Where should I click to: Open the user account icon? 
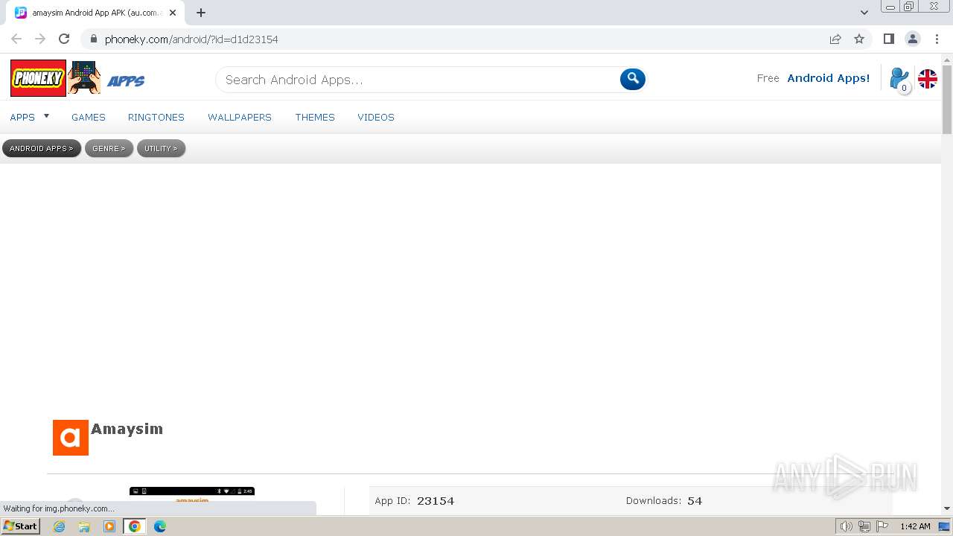(899, 79)
